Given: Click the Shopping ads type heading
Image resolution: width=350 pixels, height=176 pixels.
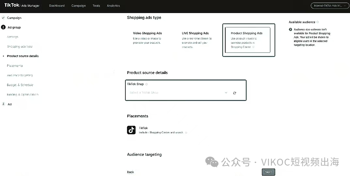Looking at the screenshot, I should pos(144,18).
